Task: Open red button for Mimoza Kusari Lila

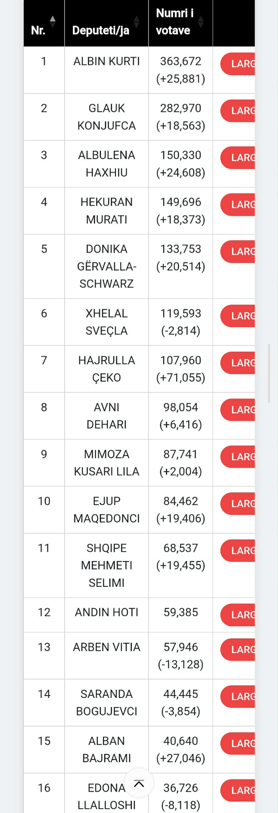Action: point(238,457)
